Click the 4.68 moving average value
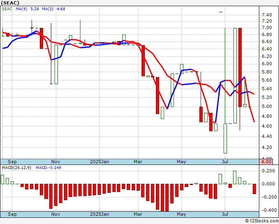The width and height of the screenshot is (279, 224). point(61,9)
